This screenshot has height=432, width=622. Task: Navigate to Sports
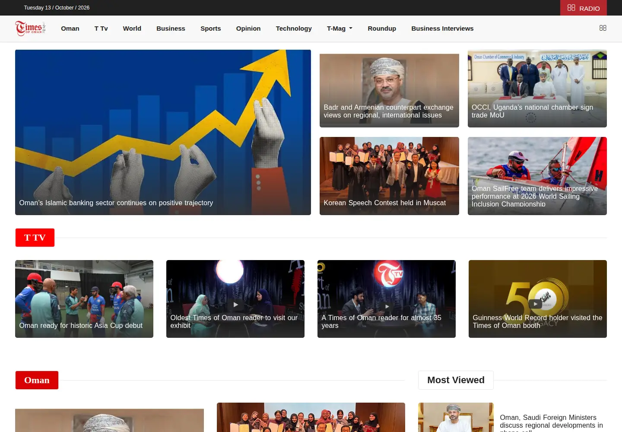[x=211, y=29]
